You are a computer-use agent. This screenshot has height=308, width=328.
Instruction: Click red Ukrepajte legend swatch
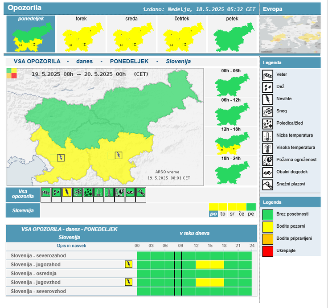click(x=267, y=251)
